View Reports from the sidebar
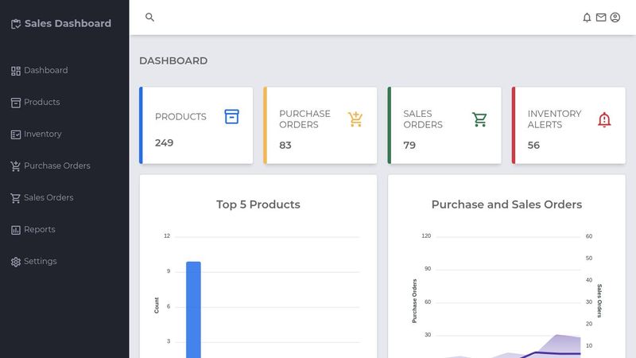This screenshot has height=358, width=636. (39, 229)
